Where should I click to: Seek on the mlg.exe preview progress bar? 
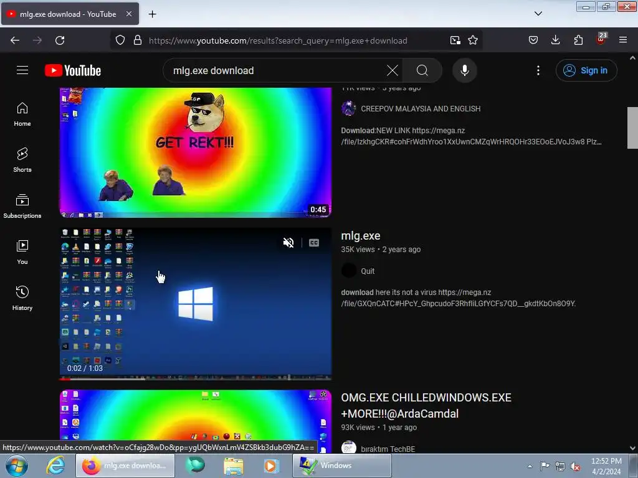pos(196,379)
